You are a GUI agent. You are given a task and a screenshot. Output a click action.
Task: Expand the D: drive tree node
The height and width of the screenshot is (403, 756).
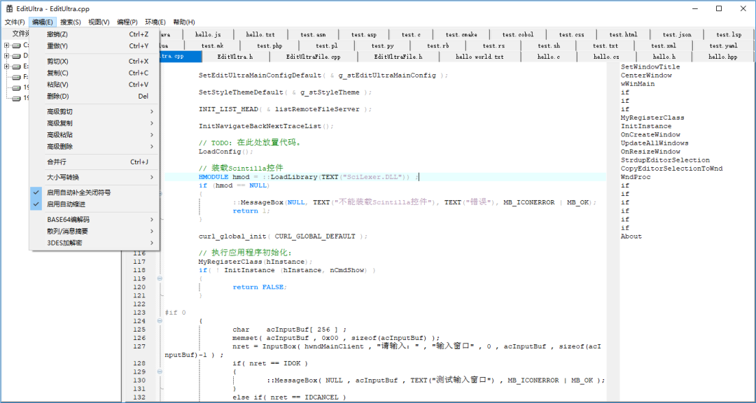6,56
